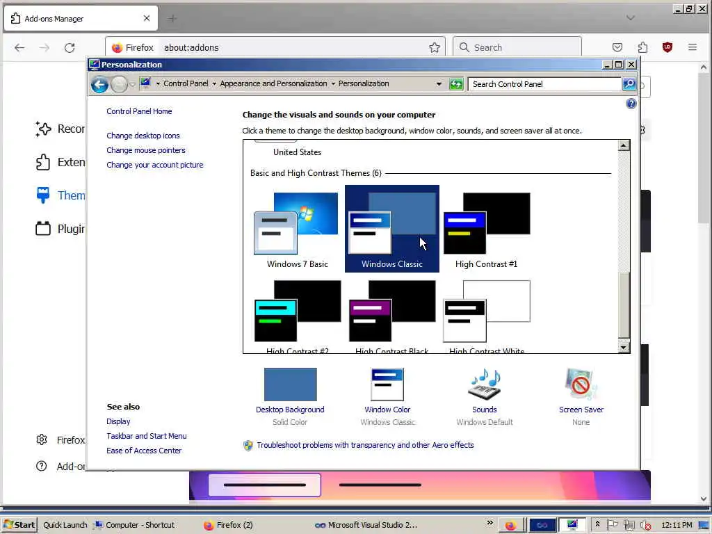Open the Extensions puzzle icon in Firefox toolbar
712x534 pixels.
642,47
